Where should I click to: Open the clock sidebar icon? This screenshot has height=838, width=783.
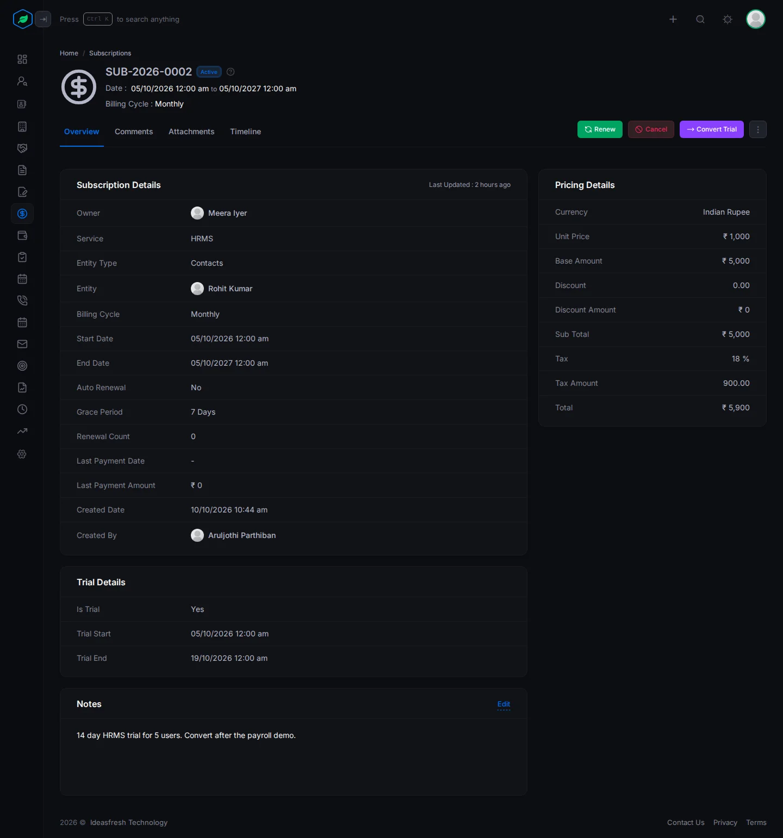pyautogui.click(x=22, y=409)
